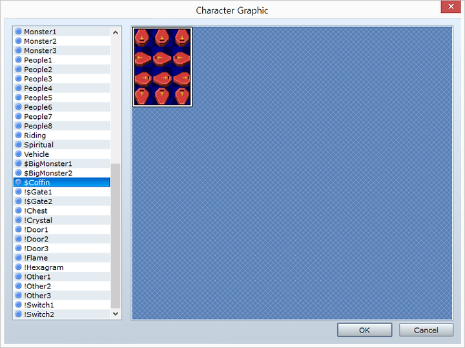
Task: Select the !Crystal entry
Action: (62, 220)
